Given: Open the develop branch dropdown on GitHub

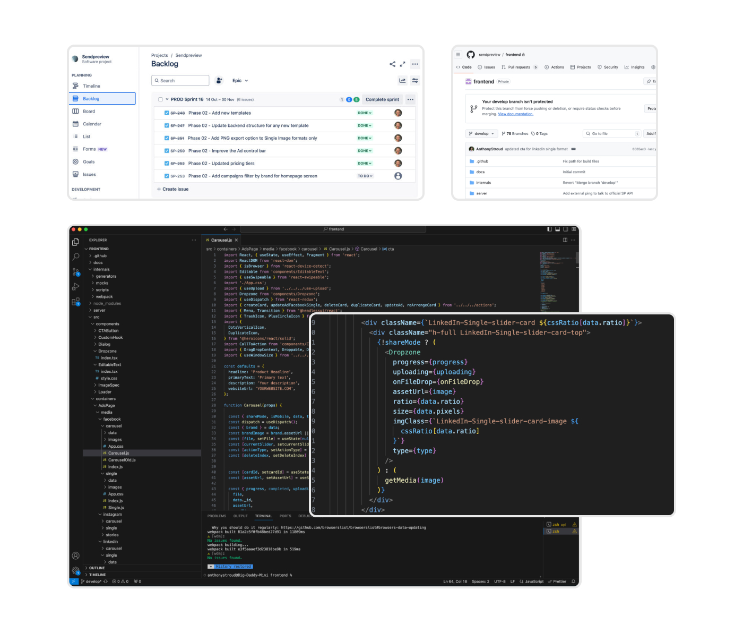Looking at the screenshot, I should [x=481, y=133].
